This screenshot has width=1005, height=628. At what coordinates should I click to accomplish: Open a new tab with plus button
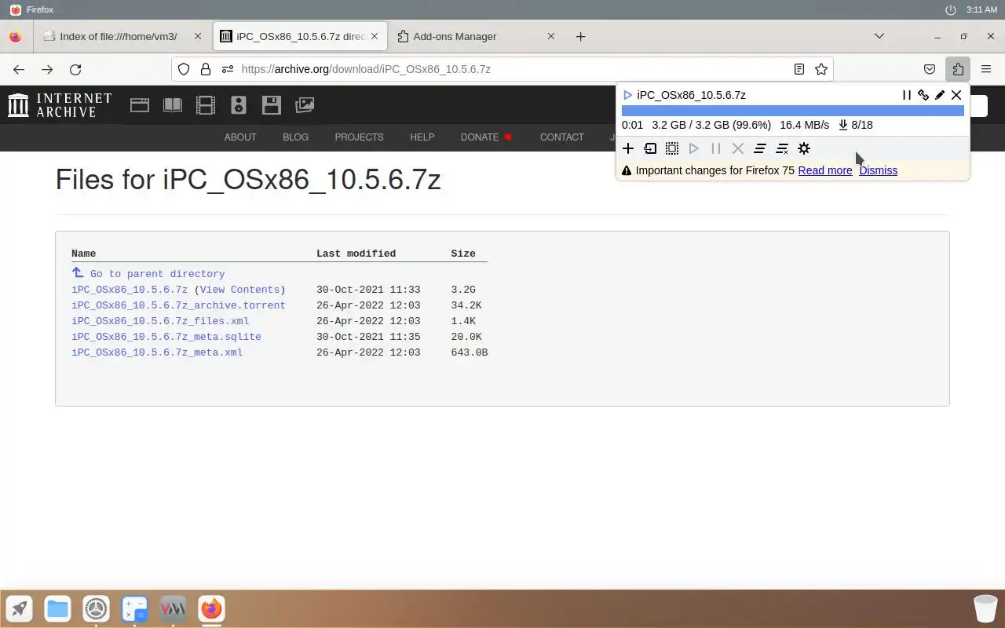[x=580, y=36]
